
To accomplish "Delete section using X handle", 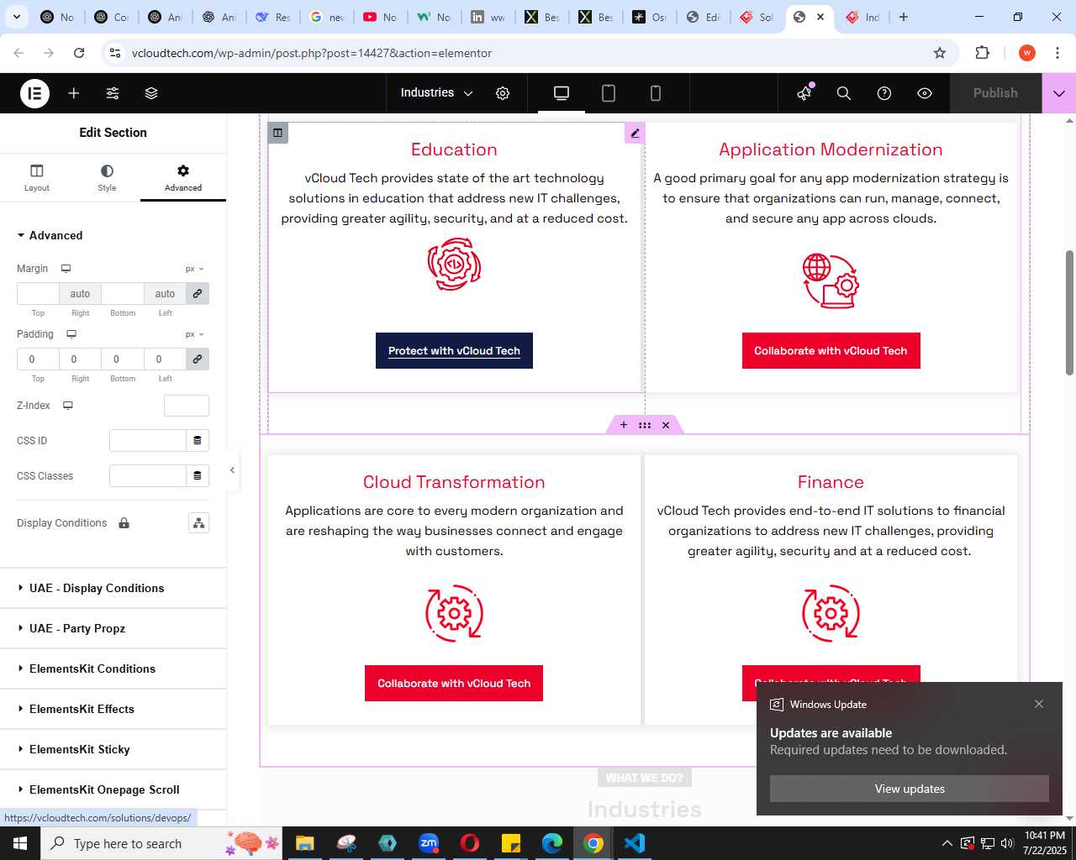I will 666,425.
